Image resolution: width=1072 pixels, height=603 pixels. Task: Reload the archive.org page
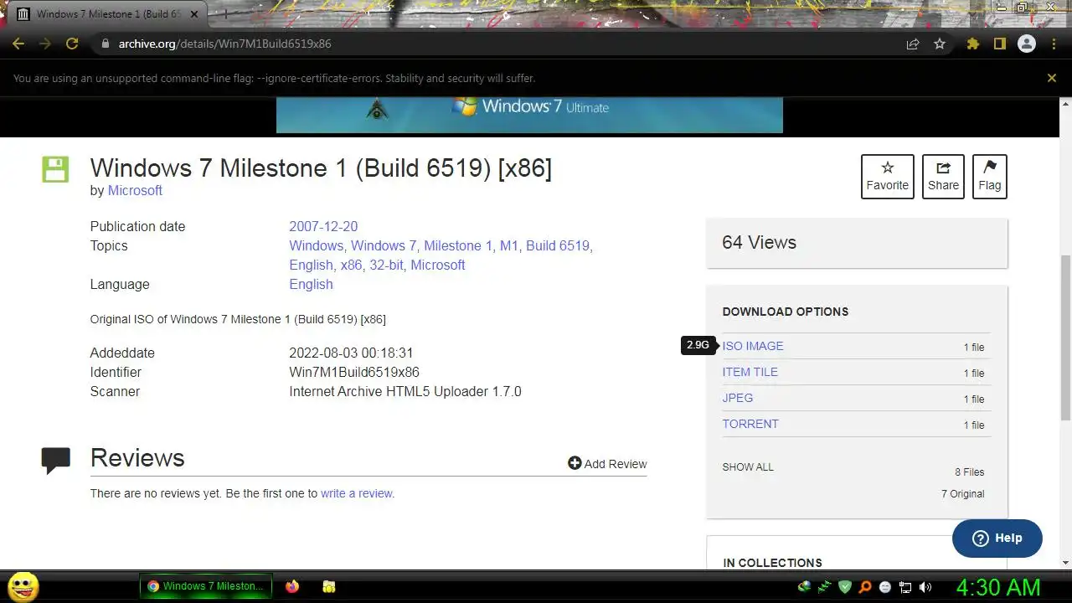click(x=72, y=44)
